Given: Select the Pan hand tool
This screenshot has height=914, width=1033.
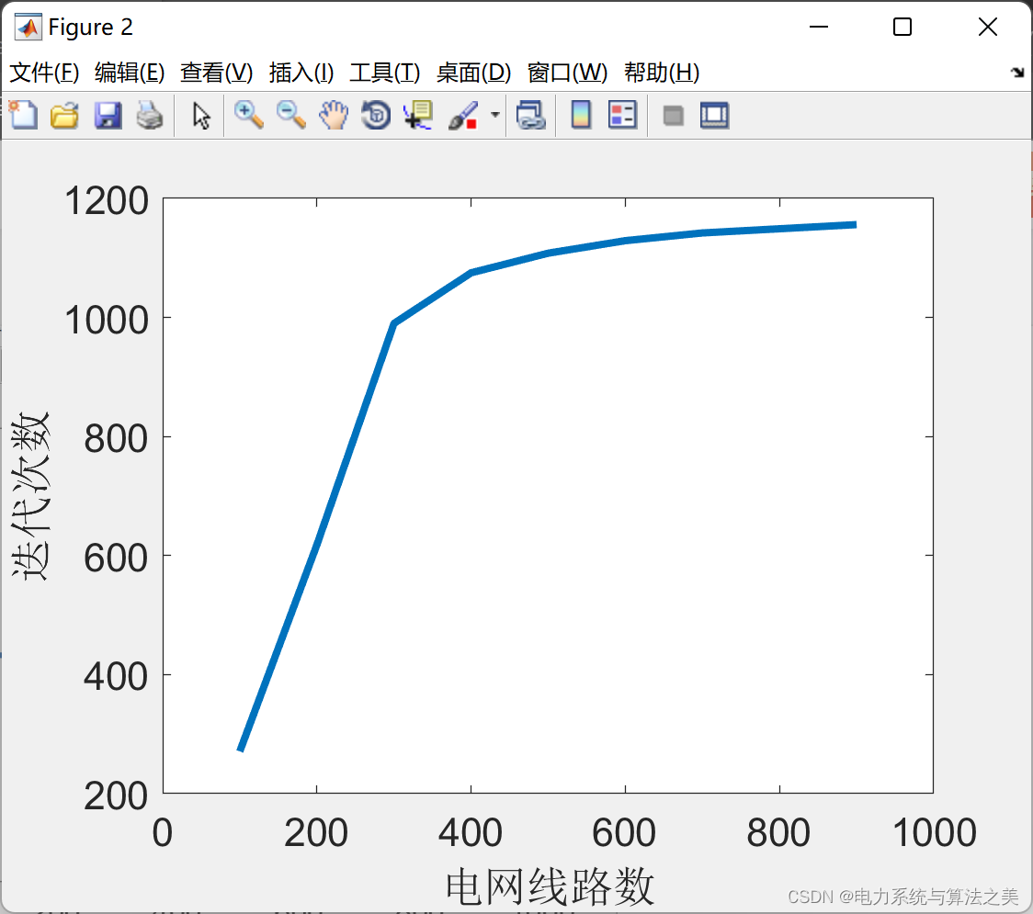Looking at the screenshot, I should point(334,115).
